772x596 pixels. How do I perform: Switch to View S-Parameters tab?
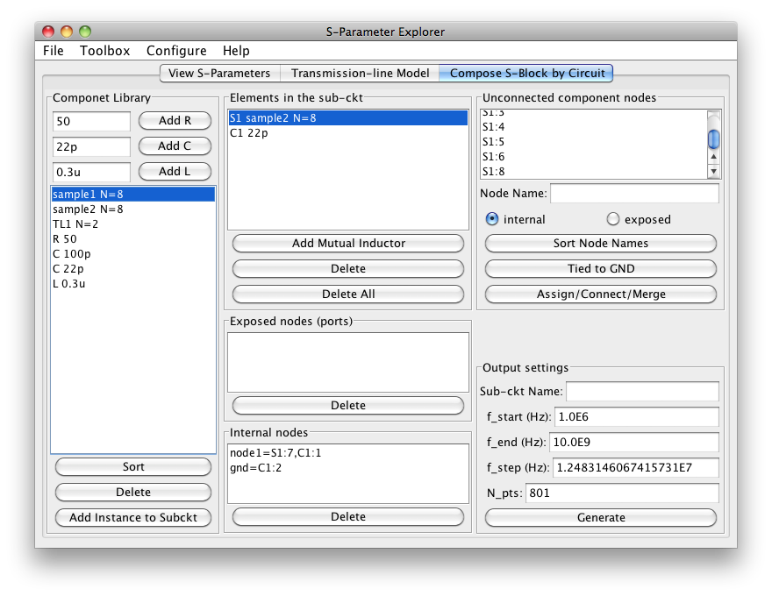pyautogui.click(x=218, y=74)
